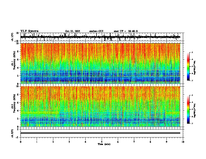Click the black ch.3 voltage trace line
206x159 pixels.
coord(100,133)
